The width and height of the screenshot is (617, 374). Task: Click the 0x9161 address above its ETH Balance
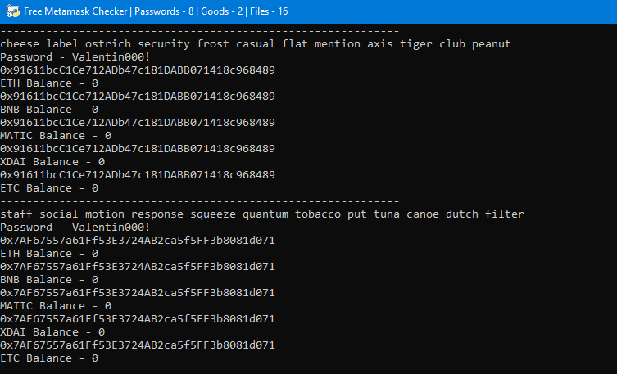click(x=138, y=70)
